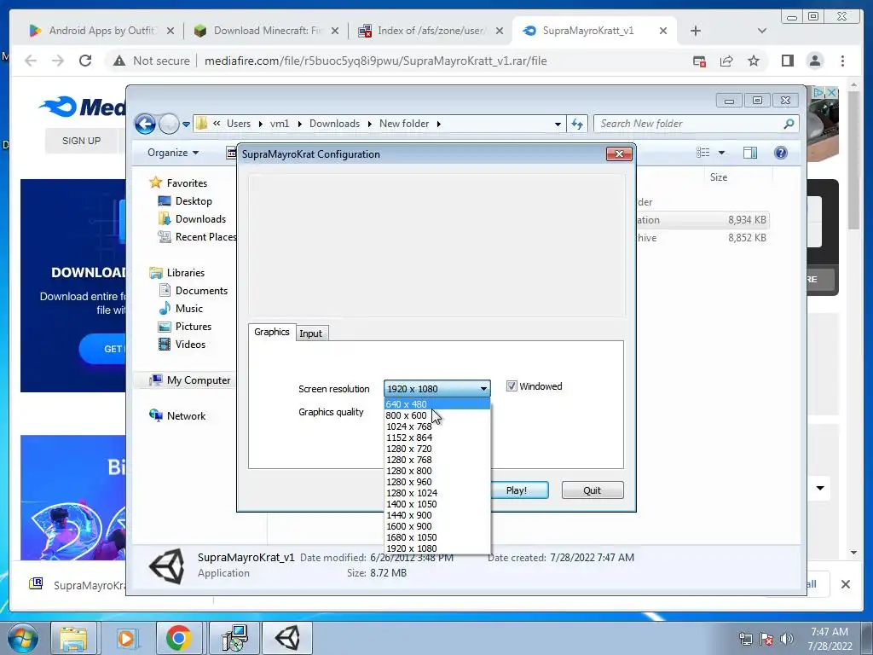Open Chrome side panel icon

point(787,61)
